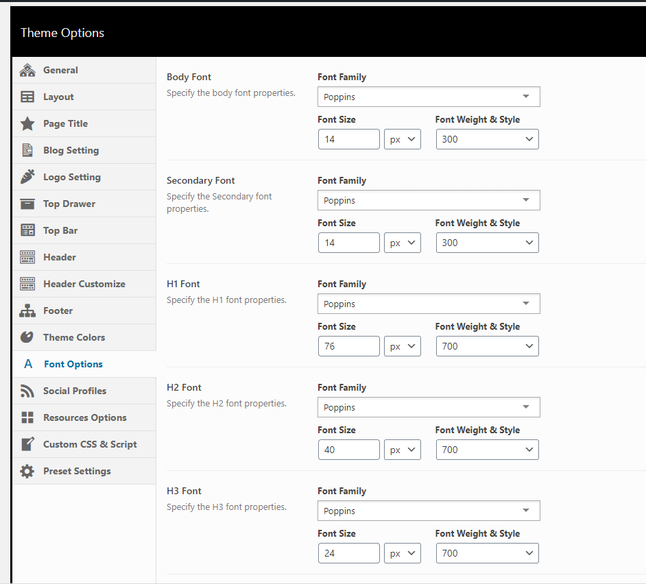Click the Layout table icon
Image resolution: width=646 pixels, height=584 pixels.
tap(27, 97)
